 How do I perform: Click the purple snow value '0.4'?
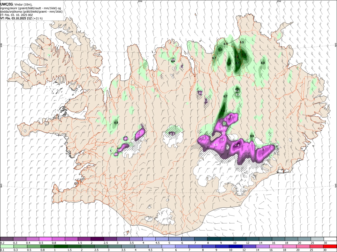(201, 93)
